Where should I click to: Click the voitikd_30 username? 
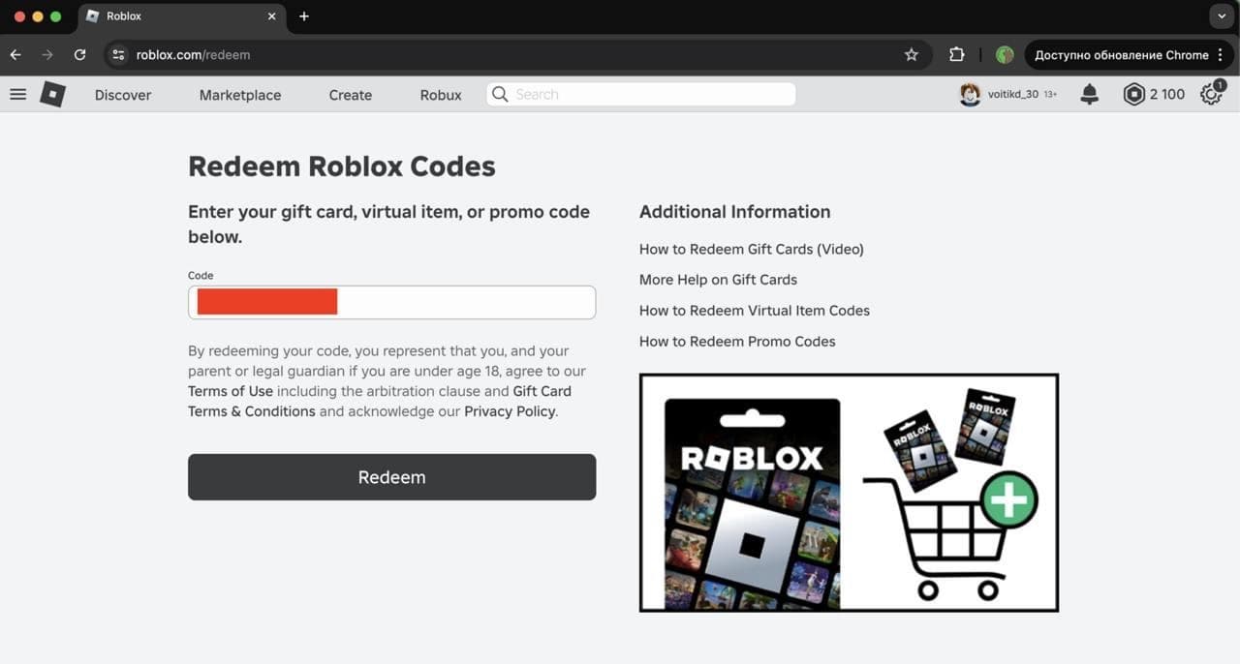(x=1013, y=95)
